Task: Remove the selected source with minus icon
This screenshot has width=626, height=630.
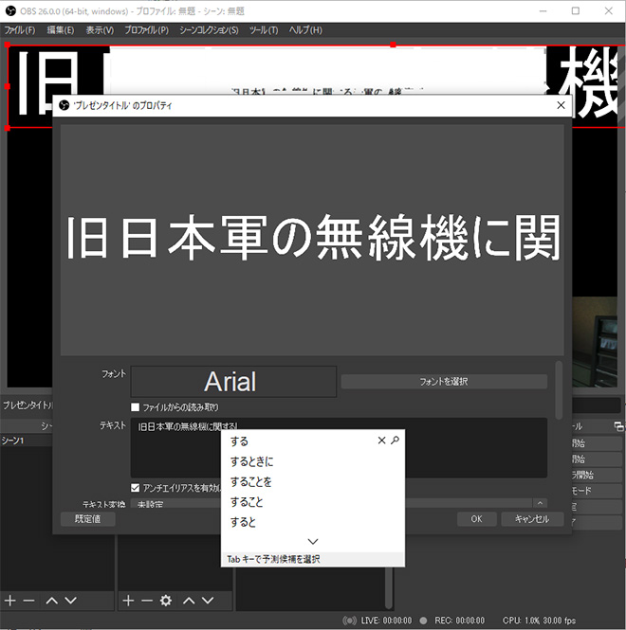Action: coord(147,601)
